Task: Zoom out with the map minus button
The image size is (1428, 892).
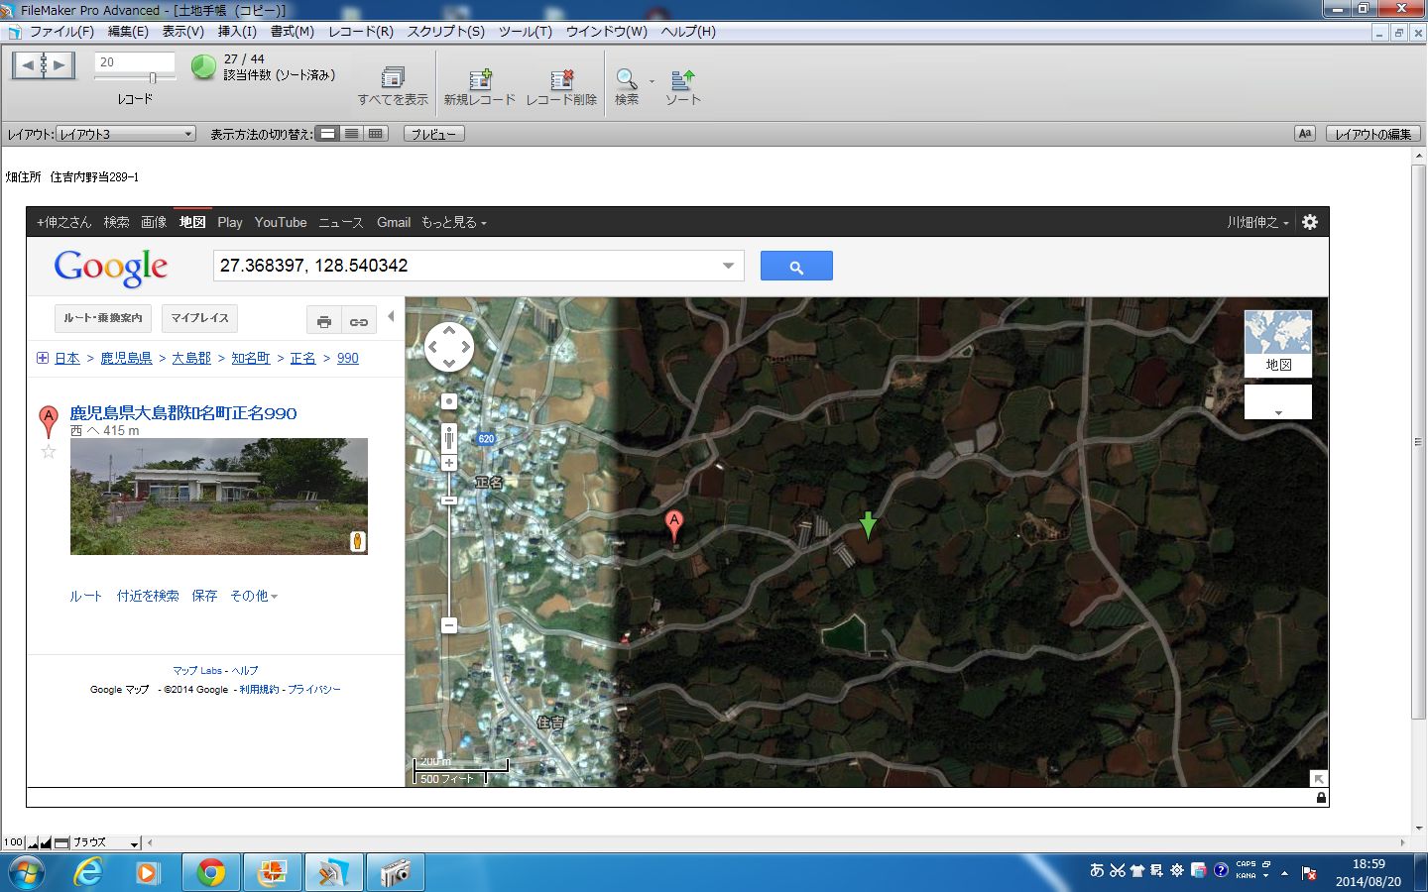Action: point(449,625)
